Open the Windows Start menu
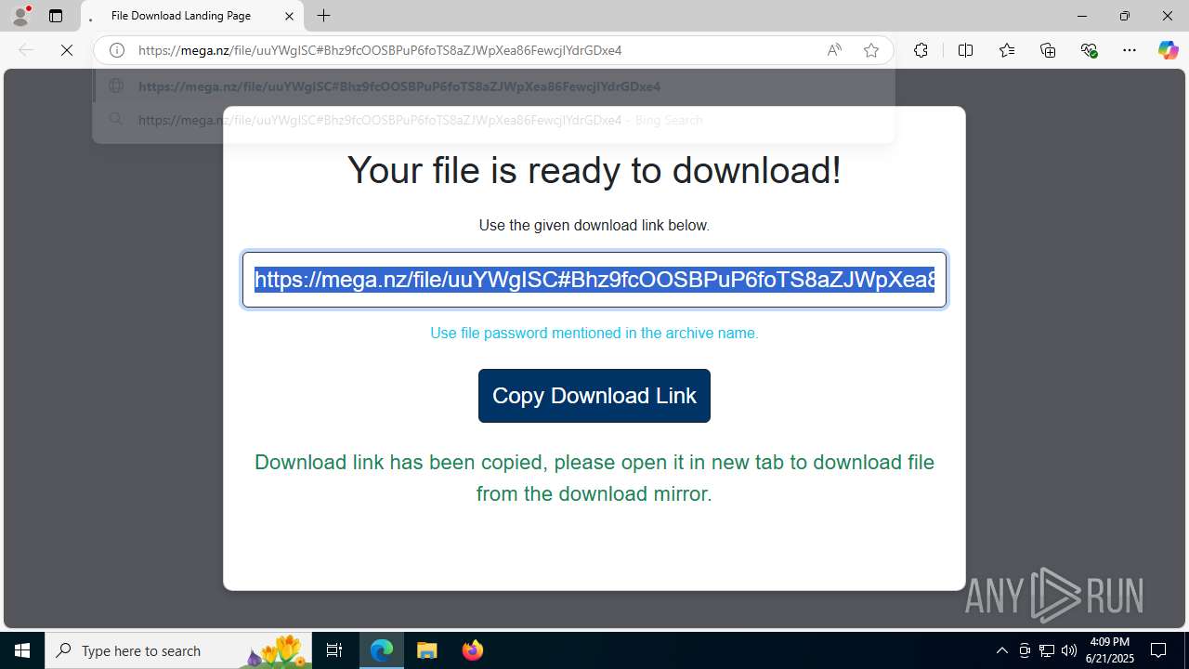Screen dimensions: 1189x669 click(22, 650)
